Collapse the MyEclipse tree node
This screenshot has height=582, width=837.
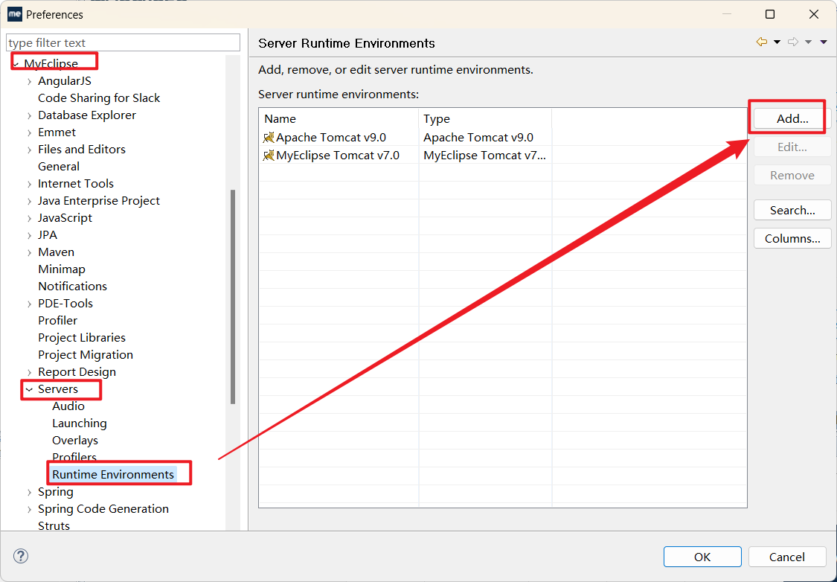tap(16, 64)
